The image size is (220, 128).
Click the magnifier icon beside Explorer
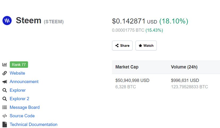pyautogui.click(x=5, y=90)
